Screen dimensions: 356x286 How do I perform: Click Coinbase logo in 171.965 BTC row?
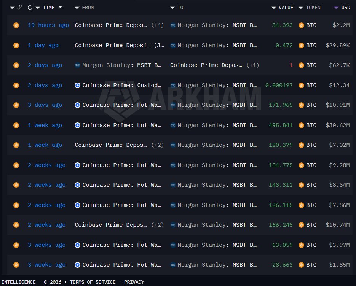click(x=77, y=105)
